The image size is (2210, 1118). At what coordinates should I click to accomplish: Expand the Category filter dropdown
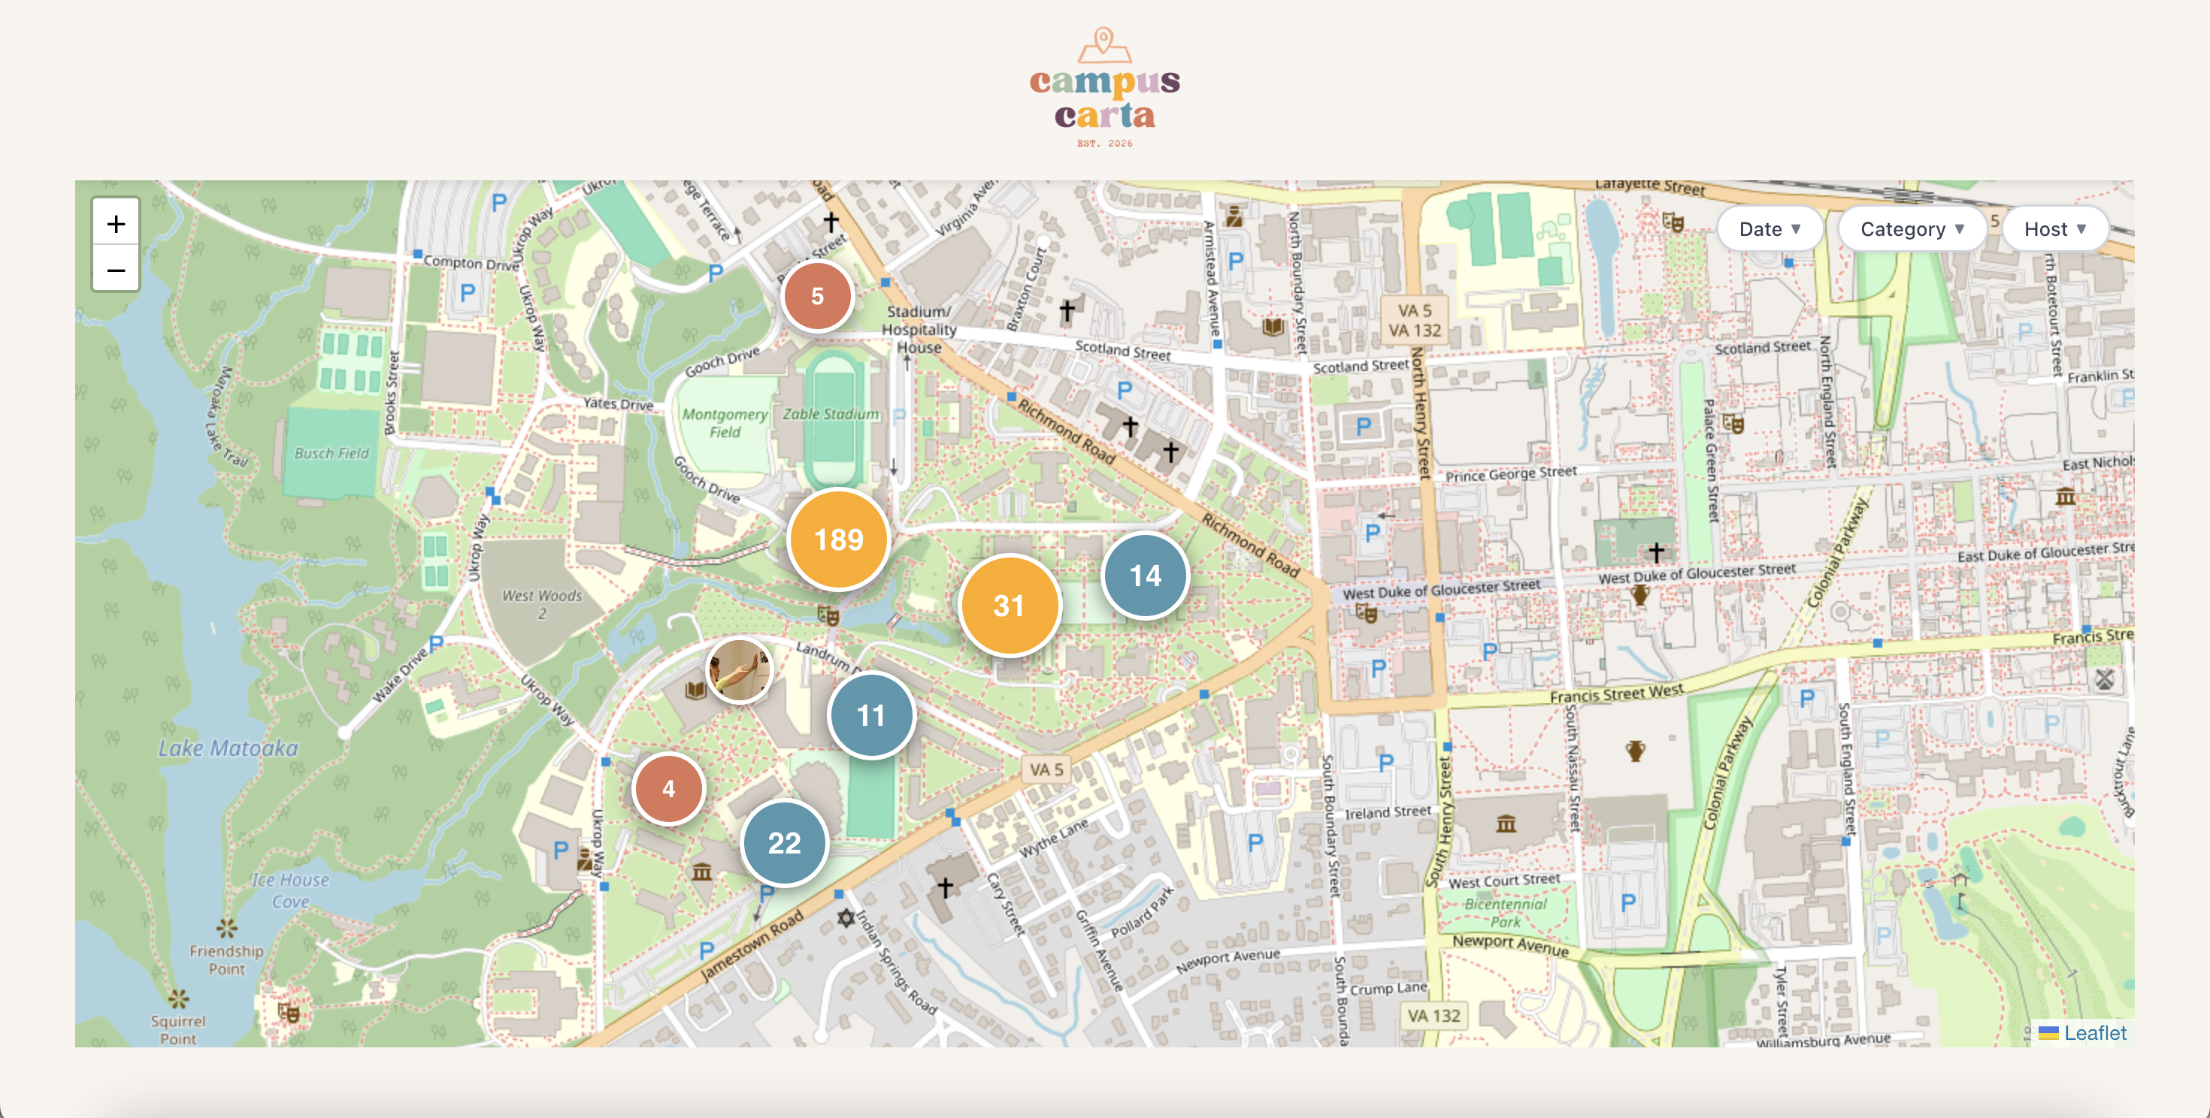coord(1912,229)
